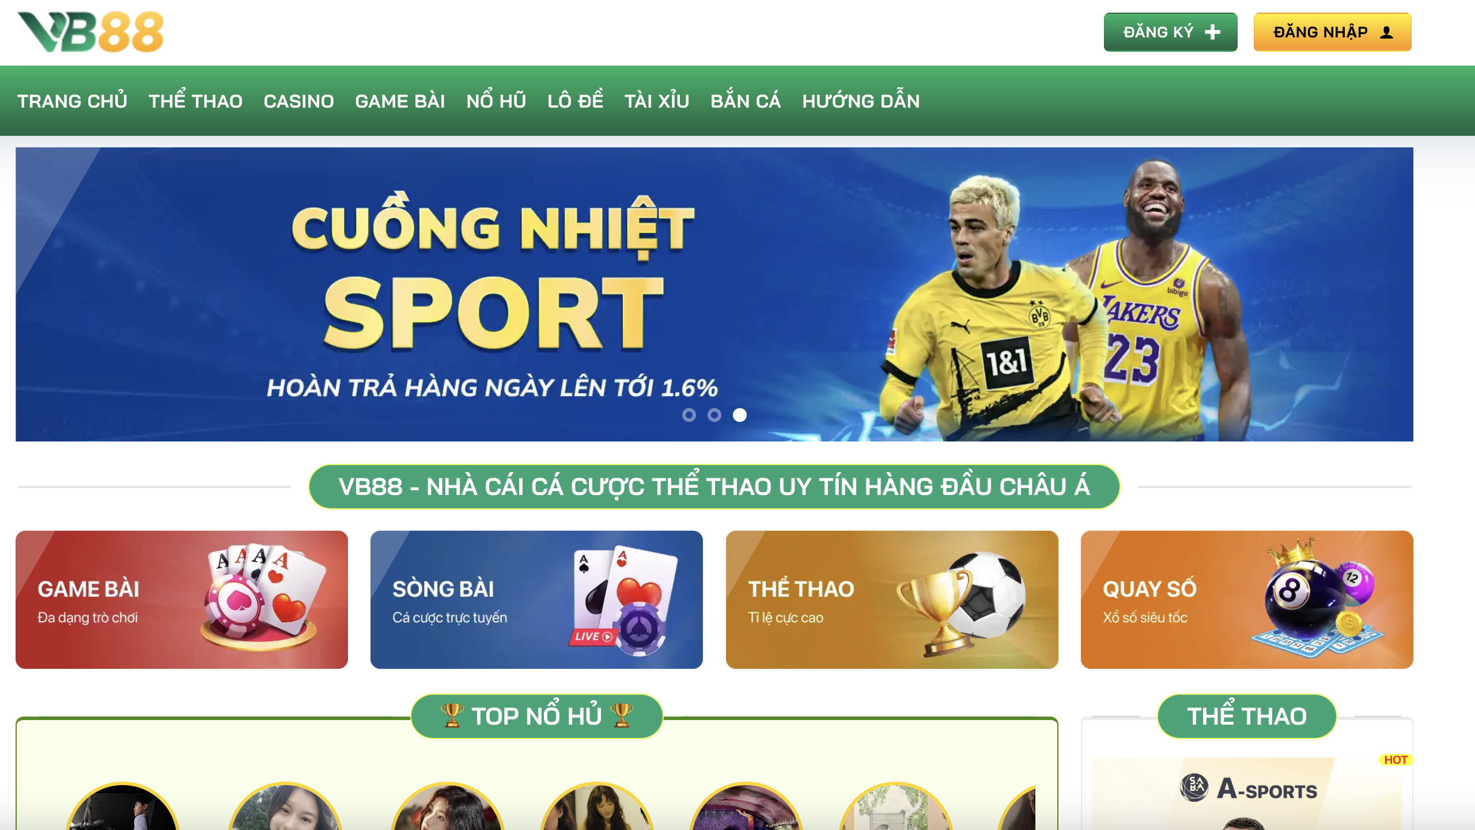Click the second avatar in Top Nổ Hũ
Viewport: 1475px width, 830px height.
[x=285, y=807]
